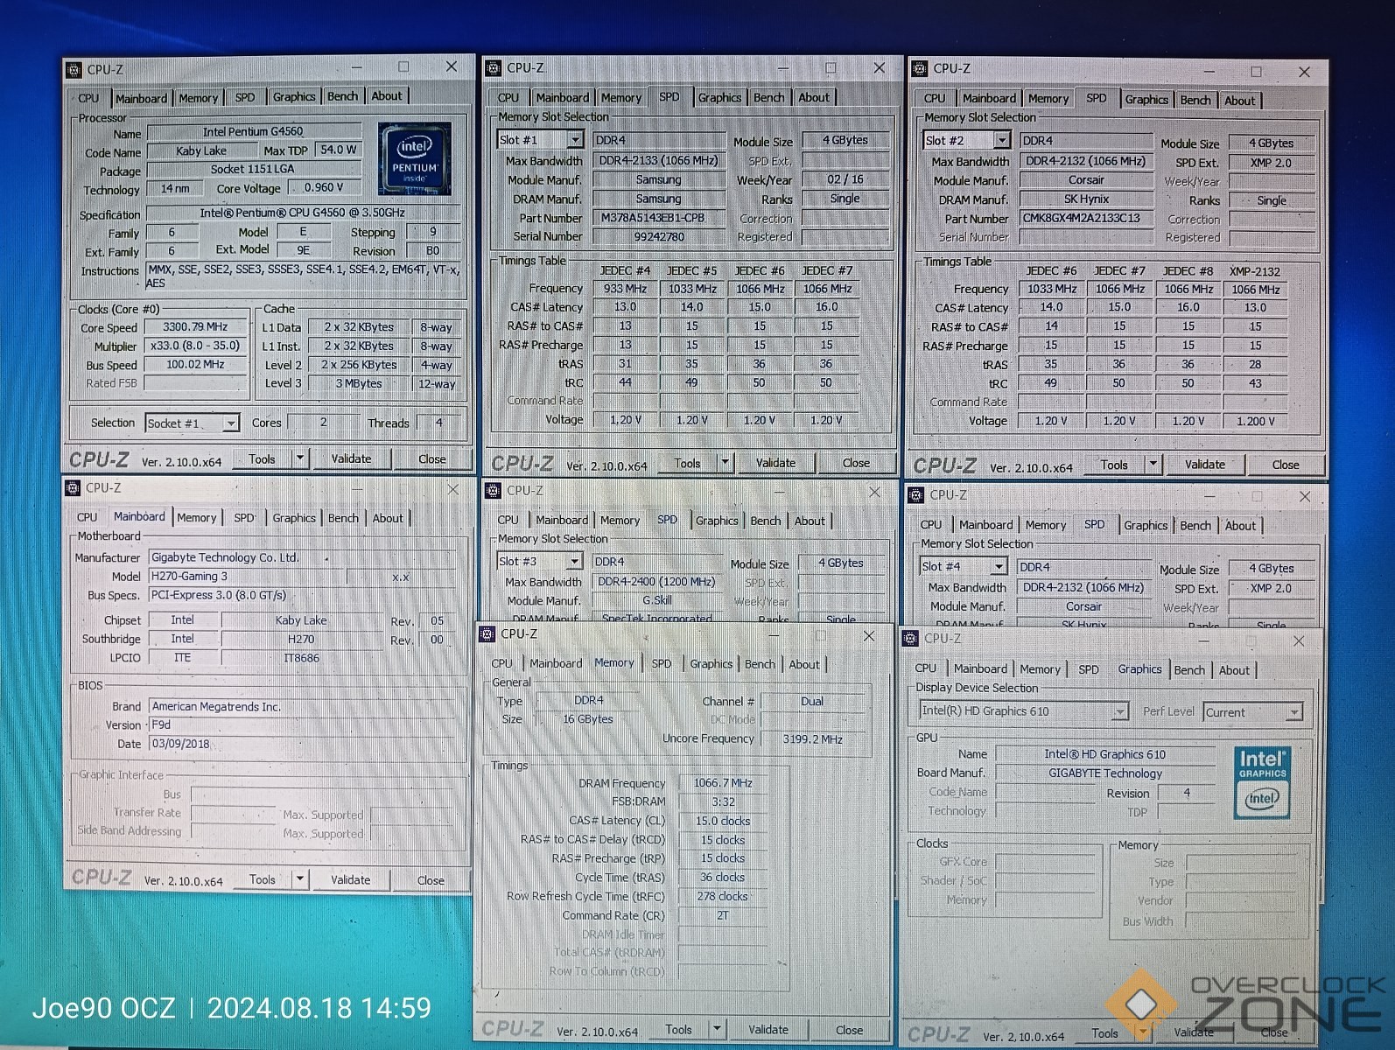Expand Tools arrow in Mainboard window
The width and height of the screenshot is (1395, 1050).
[x=300, y=878]
